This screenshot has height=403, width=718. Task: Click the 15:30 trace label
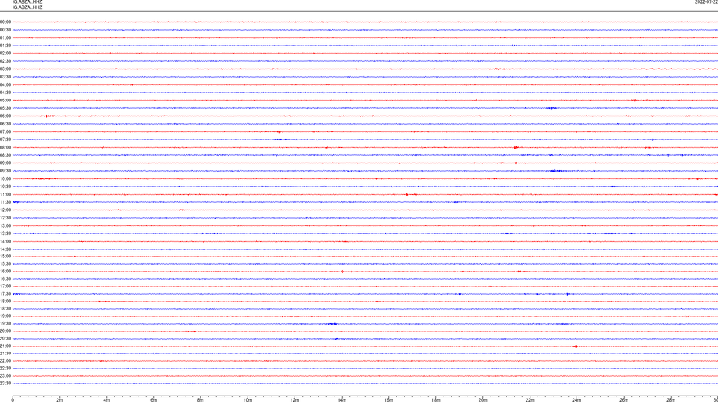tap(5, 264)
